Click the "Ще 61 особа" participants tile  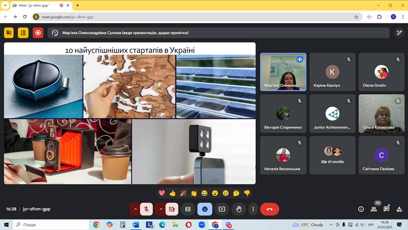pyautogui.click(x=332, y=155)
